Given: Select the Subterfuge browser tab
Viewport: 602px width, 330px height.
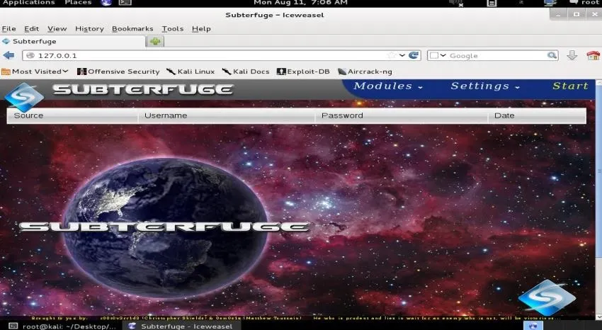Looking at the screenshot, I should click(x=73, y=41).
